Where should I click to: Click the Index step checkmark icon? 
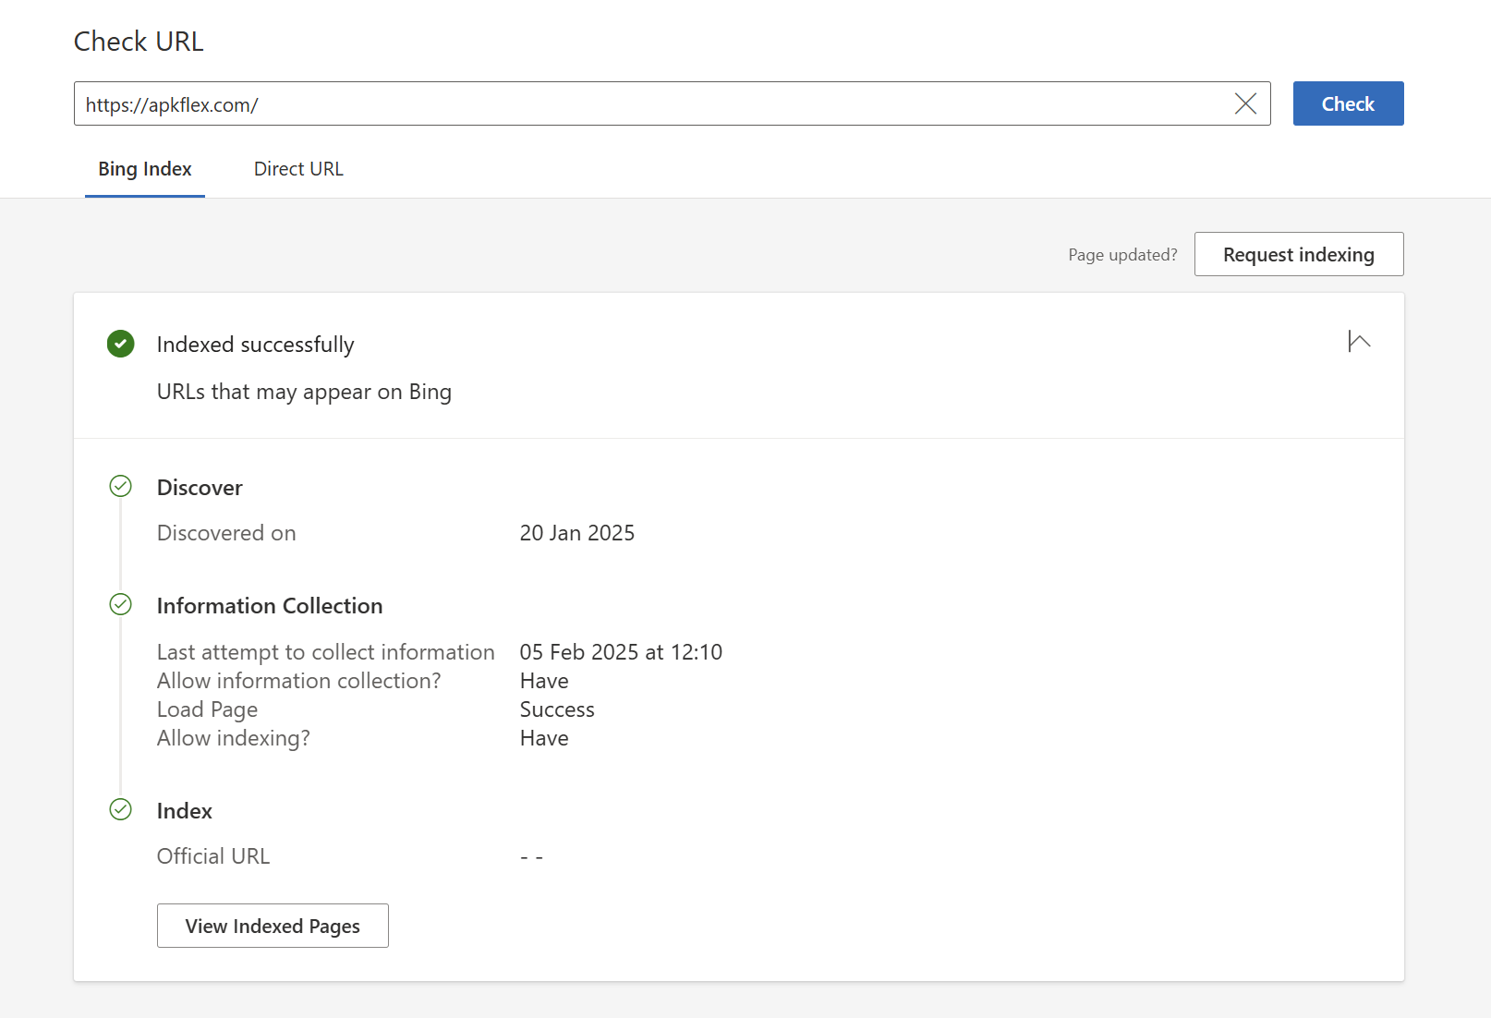121,809
